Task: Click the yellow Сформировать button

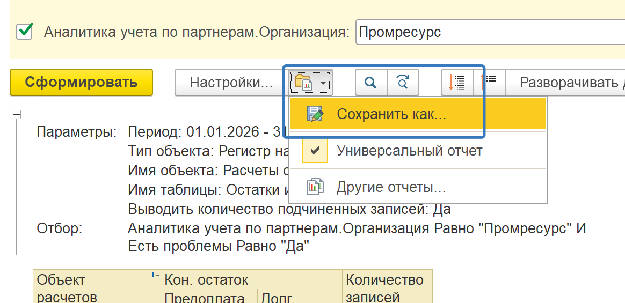Action: 81,83
